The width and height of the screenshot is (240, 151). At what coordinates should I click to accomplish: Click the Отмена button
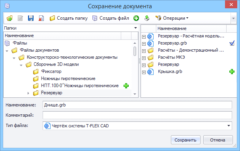[x=218, y=140]
